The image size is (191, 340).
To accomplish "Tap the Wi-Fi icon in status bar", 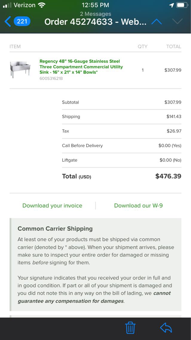I will [42, 5].
